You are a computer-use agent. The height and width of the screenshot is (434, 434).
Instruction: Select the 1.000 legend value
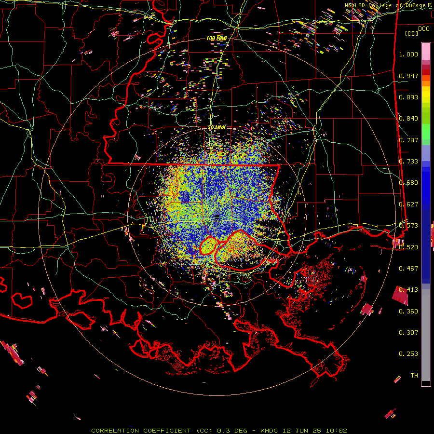[408, 54]
